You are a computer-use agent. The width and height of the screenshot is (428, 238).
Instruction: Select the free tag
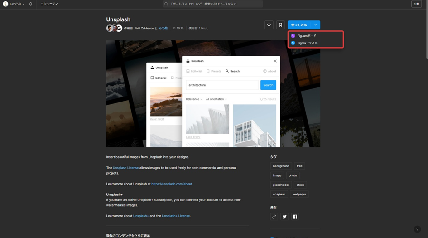299,166
